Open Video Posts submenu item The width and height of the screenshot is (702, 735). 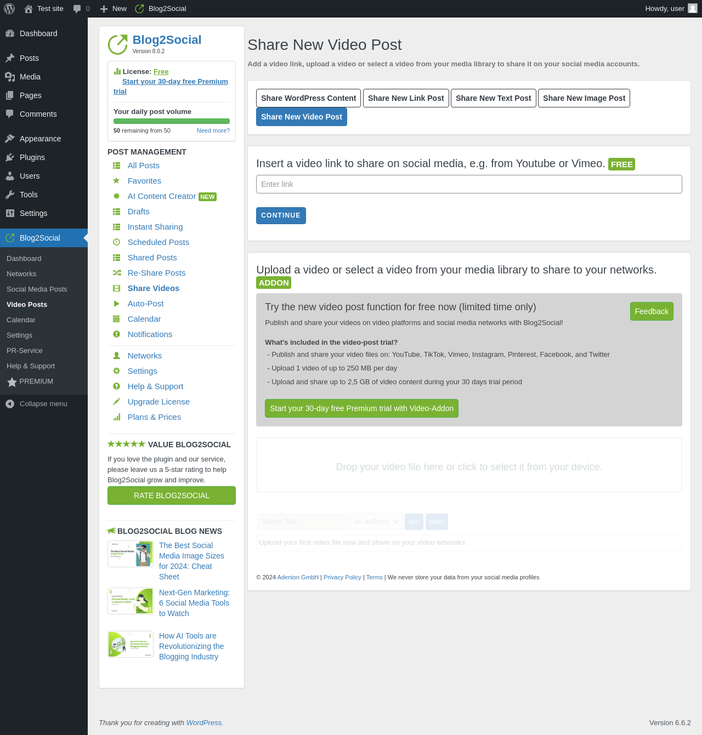[27, 305]
